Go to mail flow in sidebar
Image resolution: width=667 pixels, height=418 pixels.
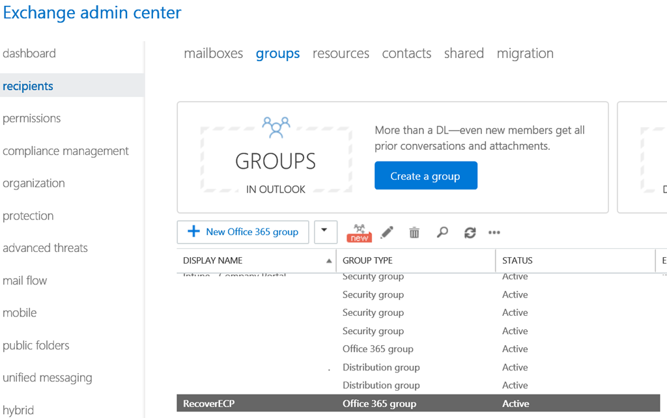click(x=25, y=281)
